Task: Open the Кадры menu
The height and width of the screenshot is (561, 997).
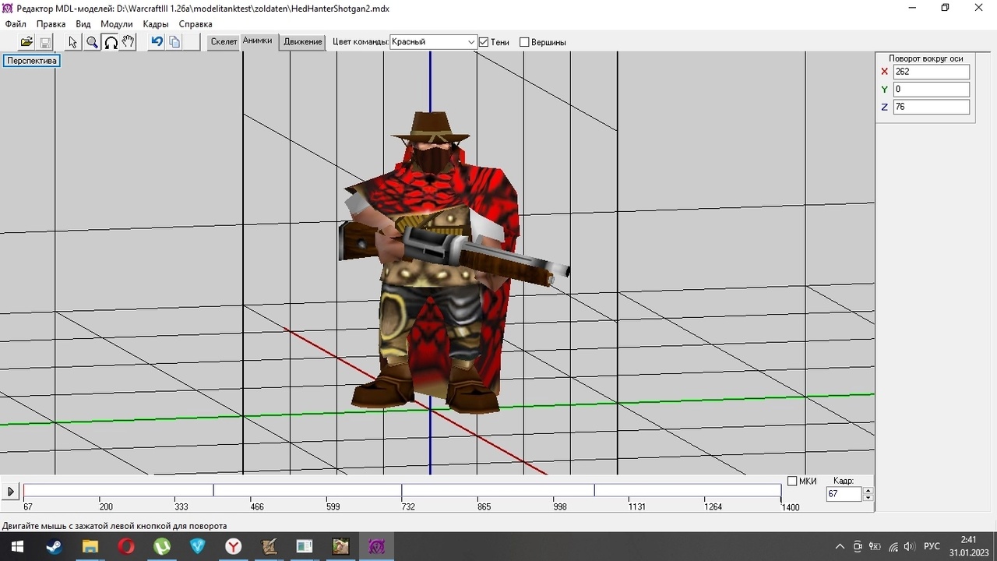Action: coord(156,24)
